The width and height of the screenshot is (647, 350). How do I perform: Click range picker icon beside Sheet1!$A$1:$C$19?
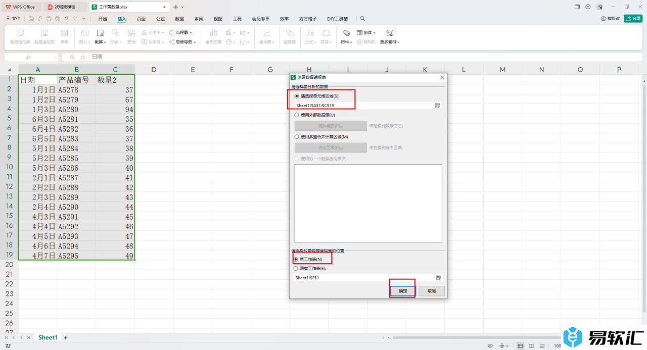(x=438, y=106)
